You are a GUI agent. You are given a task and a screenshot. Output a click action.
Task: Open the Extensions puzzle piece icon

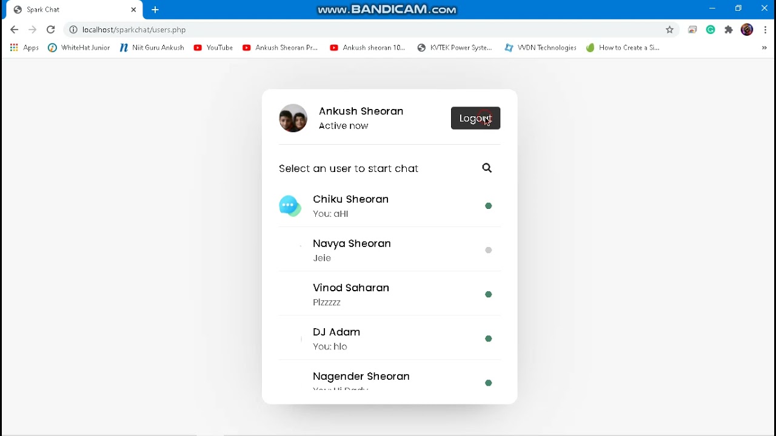729,30
